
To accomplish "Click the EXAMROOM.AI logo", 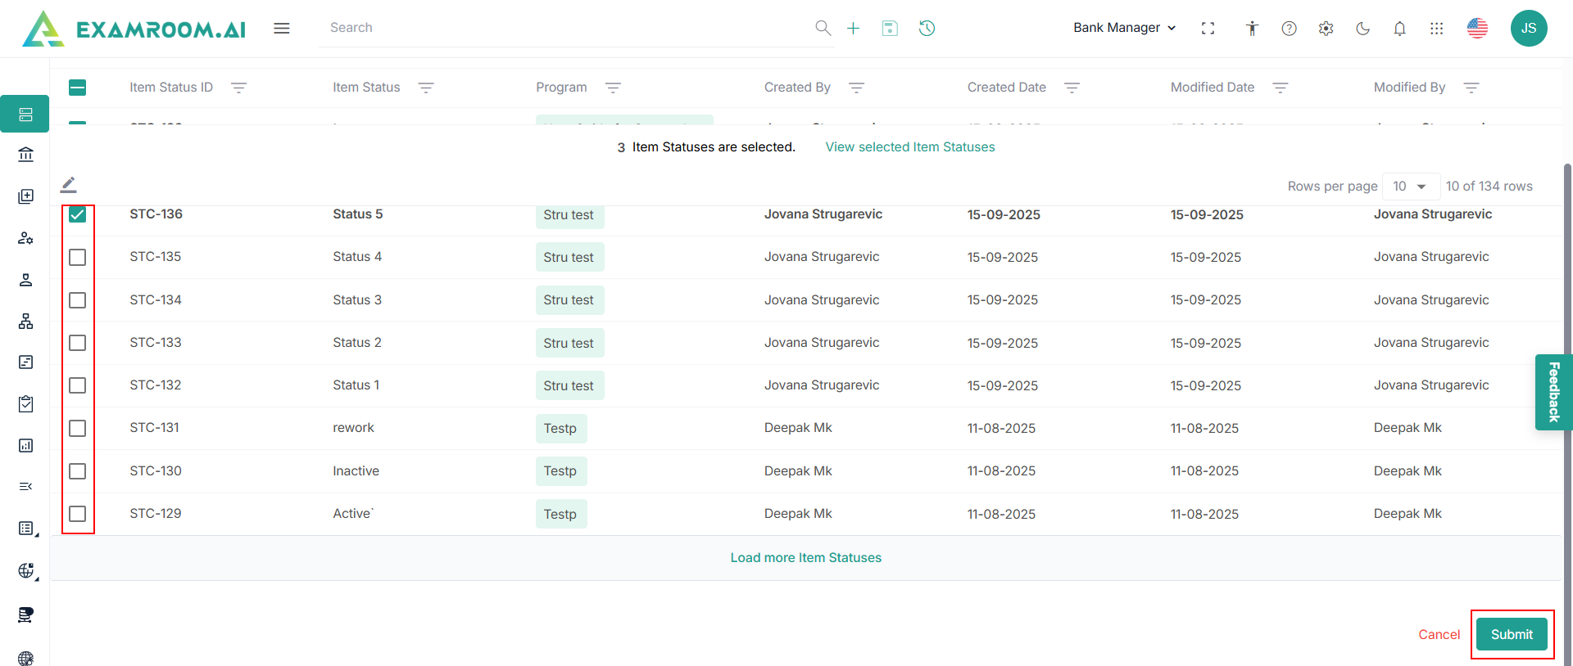I will (134, 29).
